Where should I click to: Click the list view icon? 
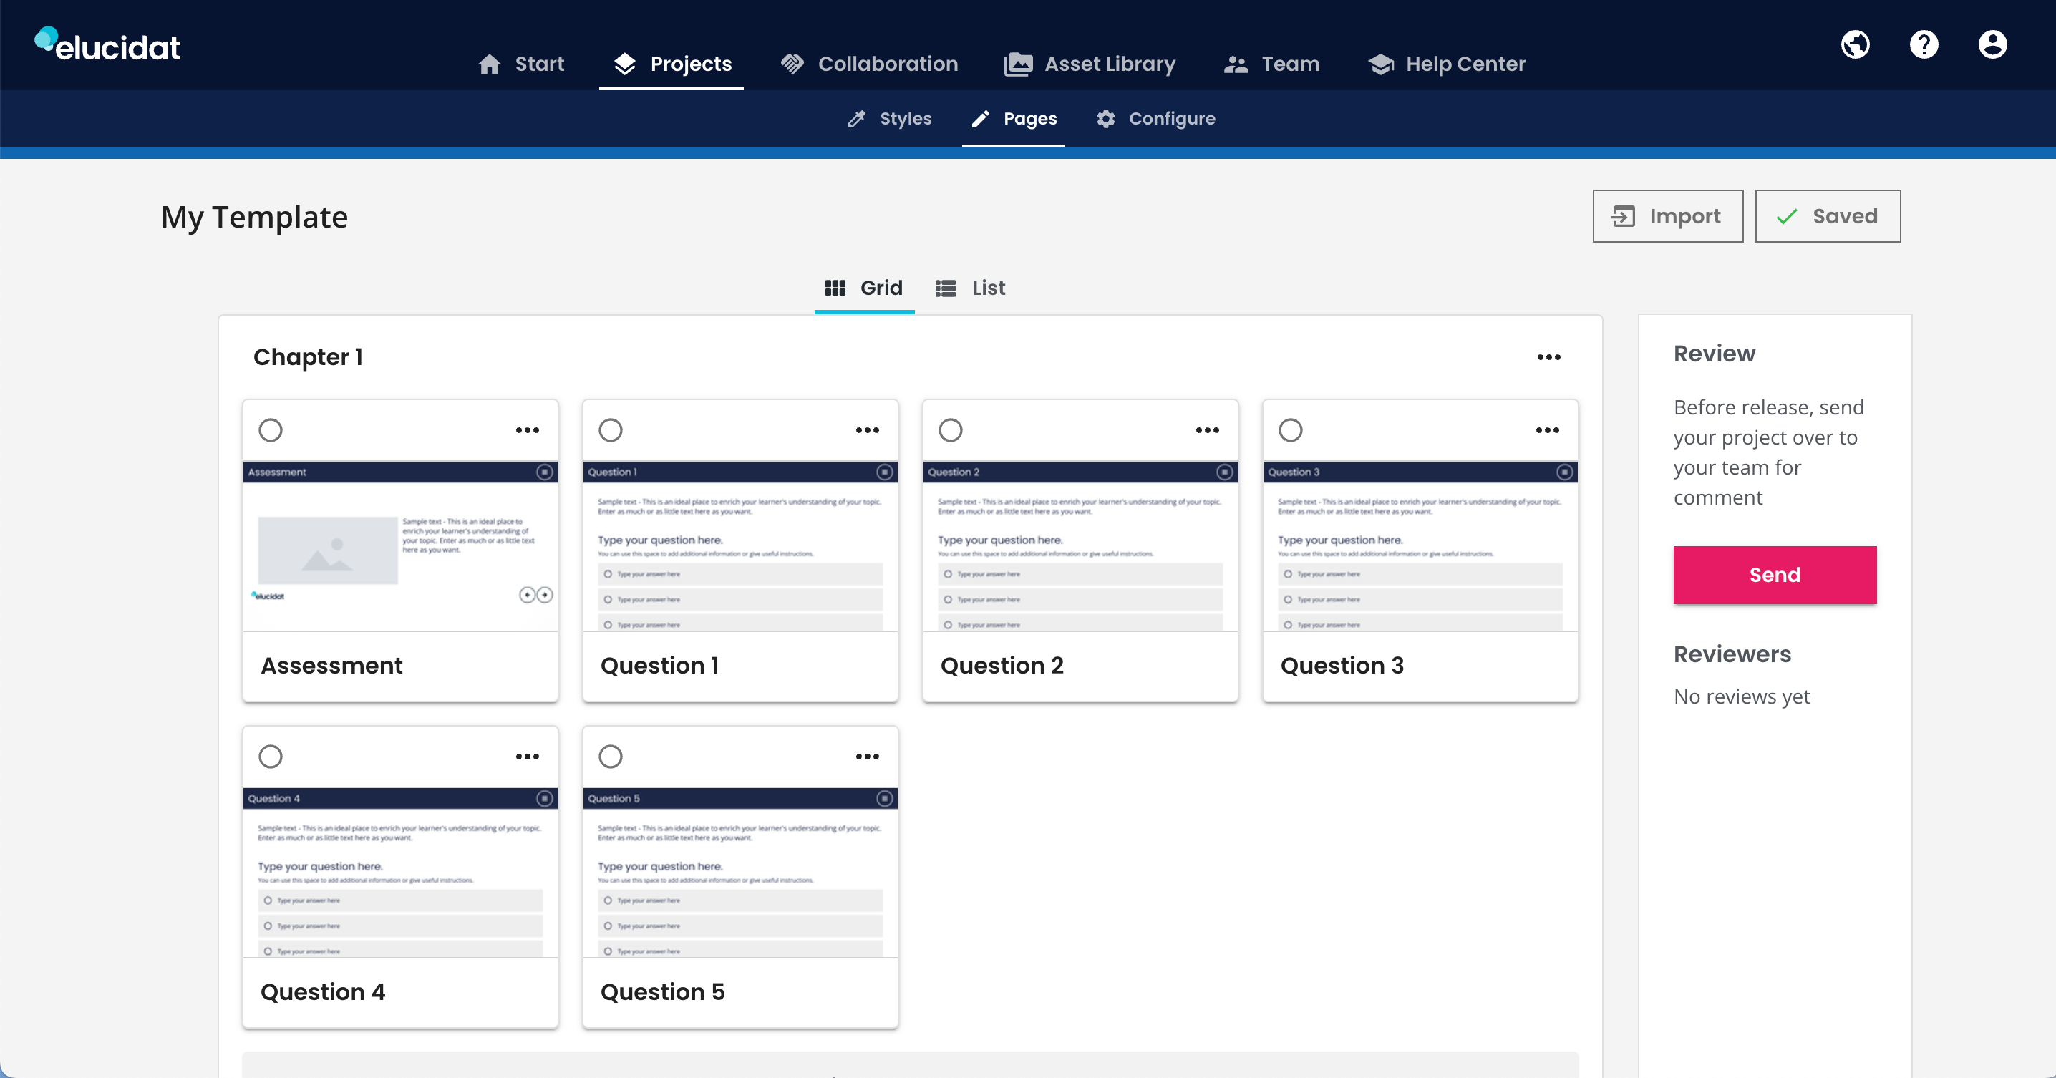(946, 288)
